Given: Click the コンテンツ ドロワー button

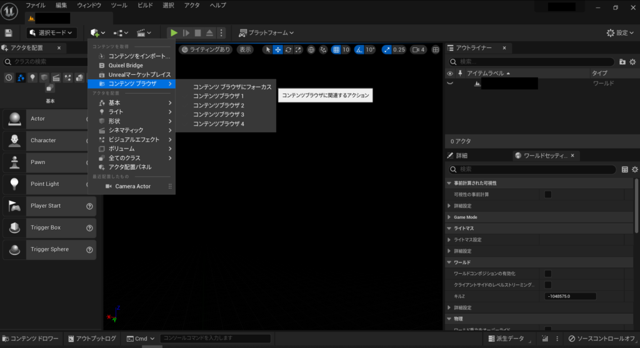Looking at the screenshot, I should coord(31,339).
